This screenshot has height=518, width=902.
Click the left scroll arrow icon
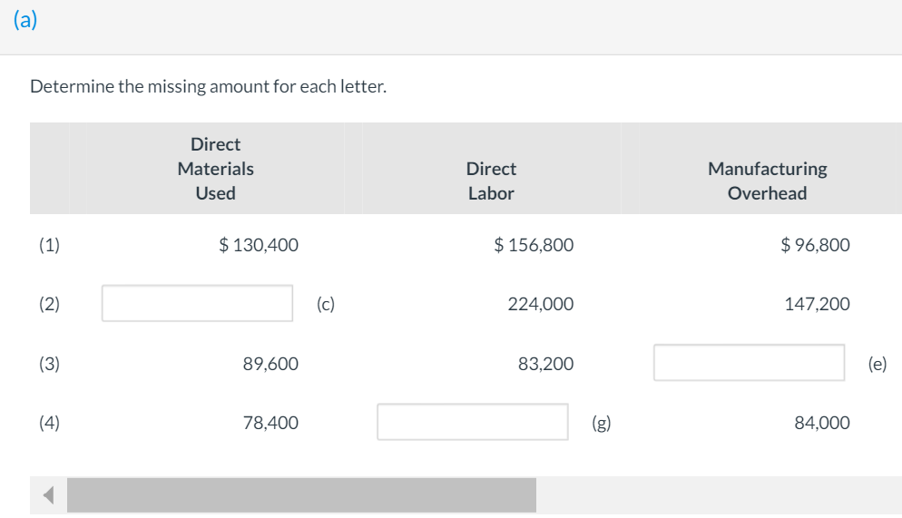48,495
